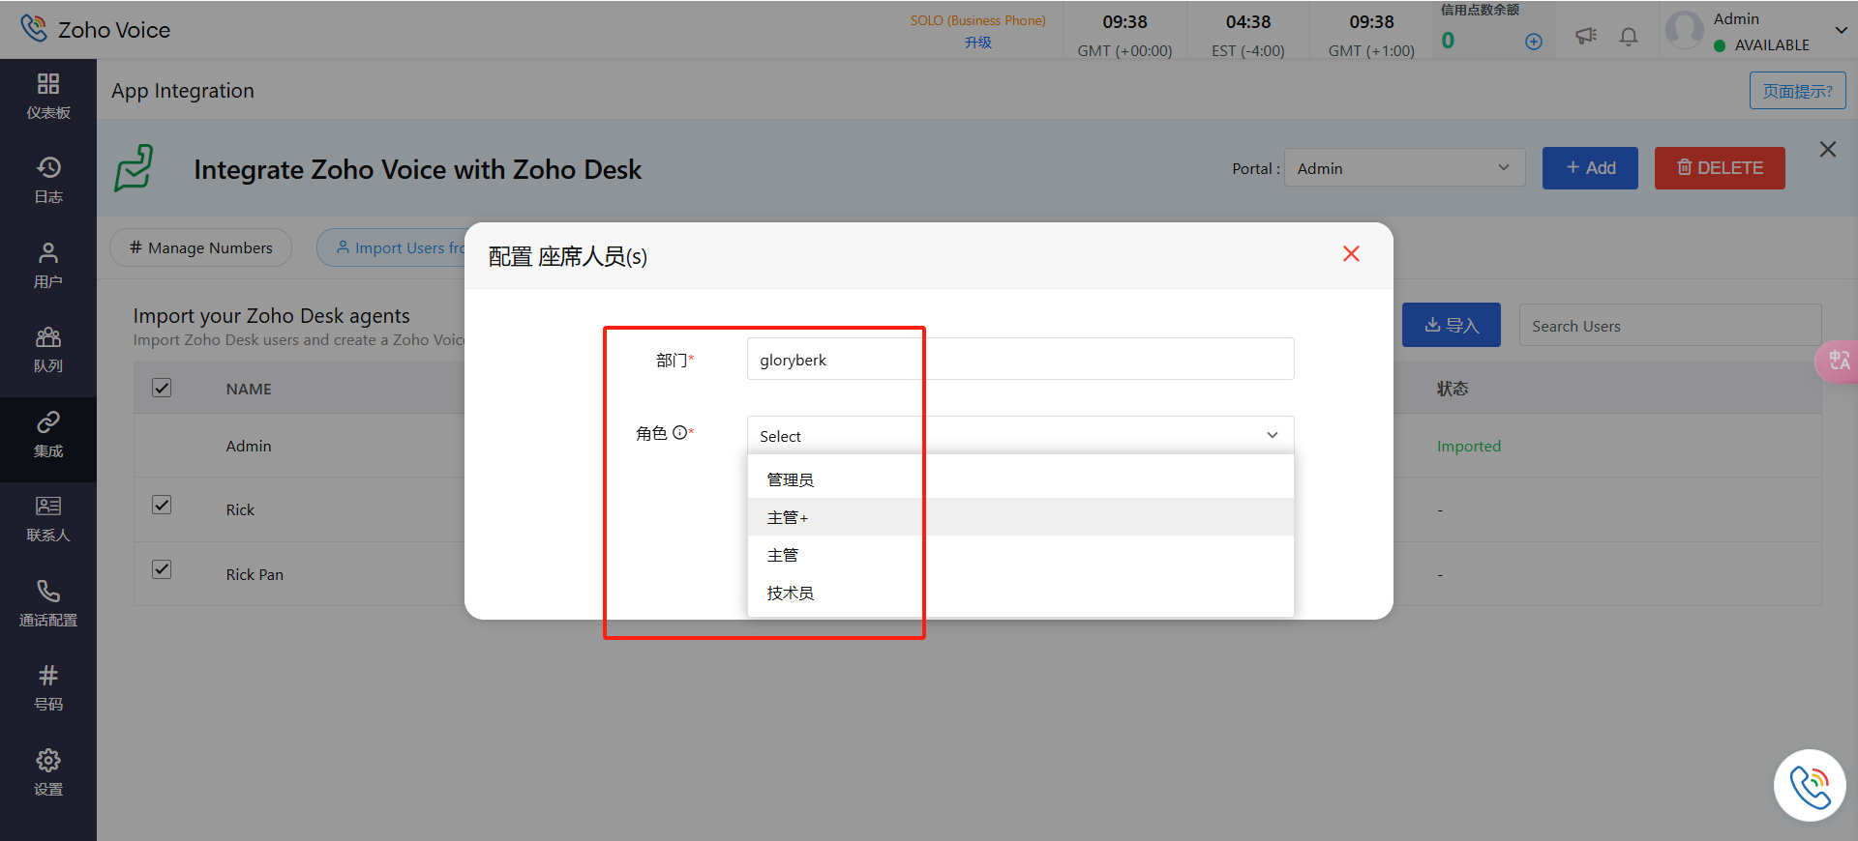Expand the account status dropdown arrow

(1841, 30)
